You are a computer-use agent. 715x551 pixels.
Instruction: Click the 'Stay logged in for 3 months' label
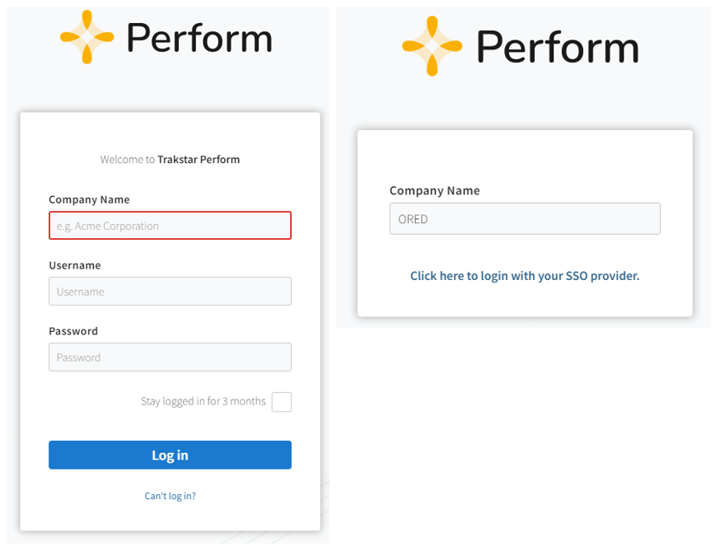coord(203,402)
